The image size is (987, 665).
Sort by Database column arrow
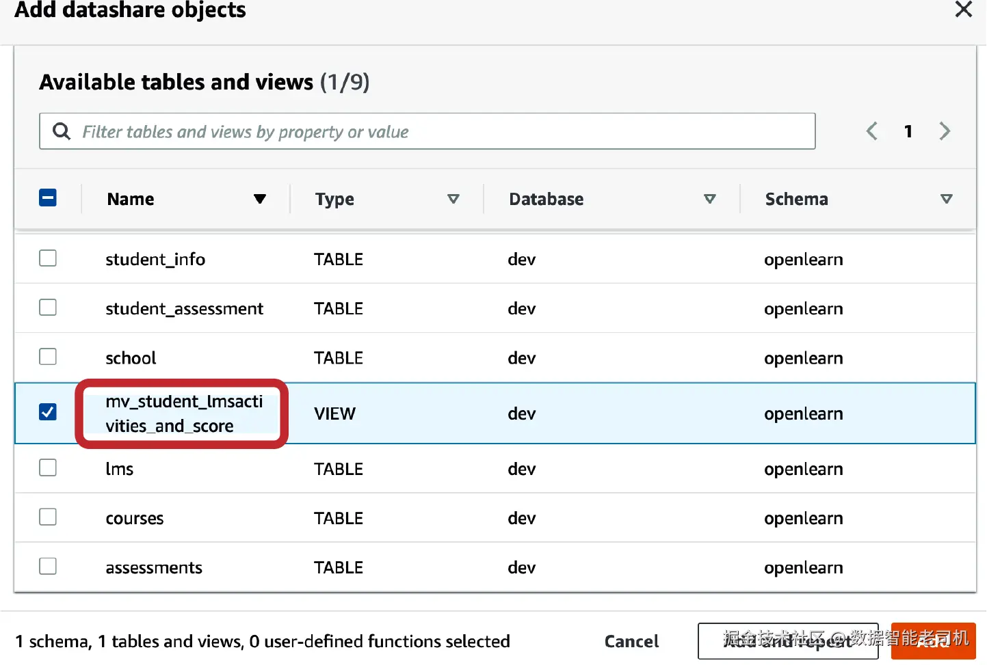click(x=709, y=199)
